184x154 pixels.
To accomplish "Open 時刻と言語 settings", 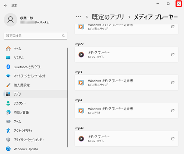I will (35, 112).
